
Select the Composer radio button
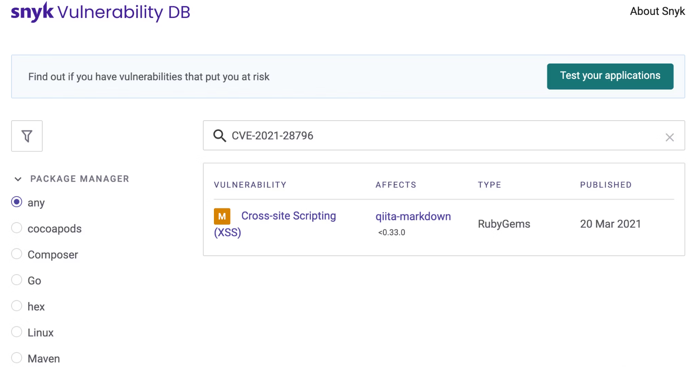pos(17,254)
